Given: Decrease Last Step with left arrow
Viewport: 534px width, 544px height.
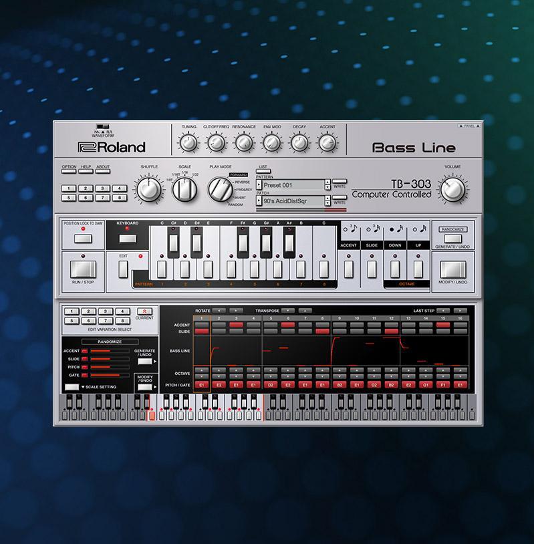Looking at the screenshot, I should (x=443, y=311).
